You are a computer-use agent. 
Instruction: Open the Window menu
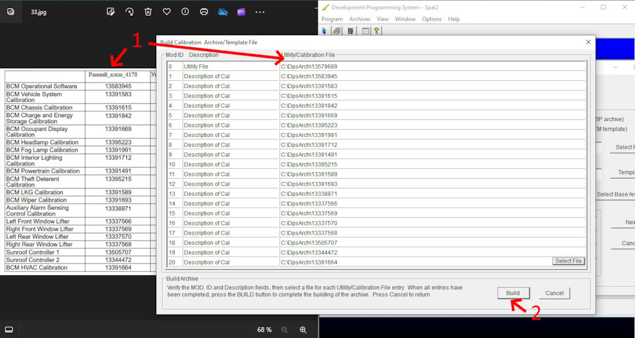405,19
